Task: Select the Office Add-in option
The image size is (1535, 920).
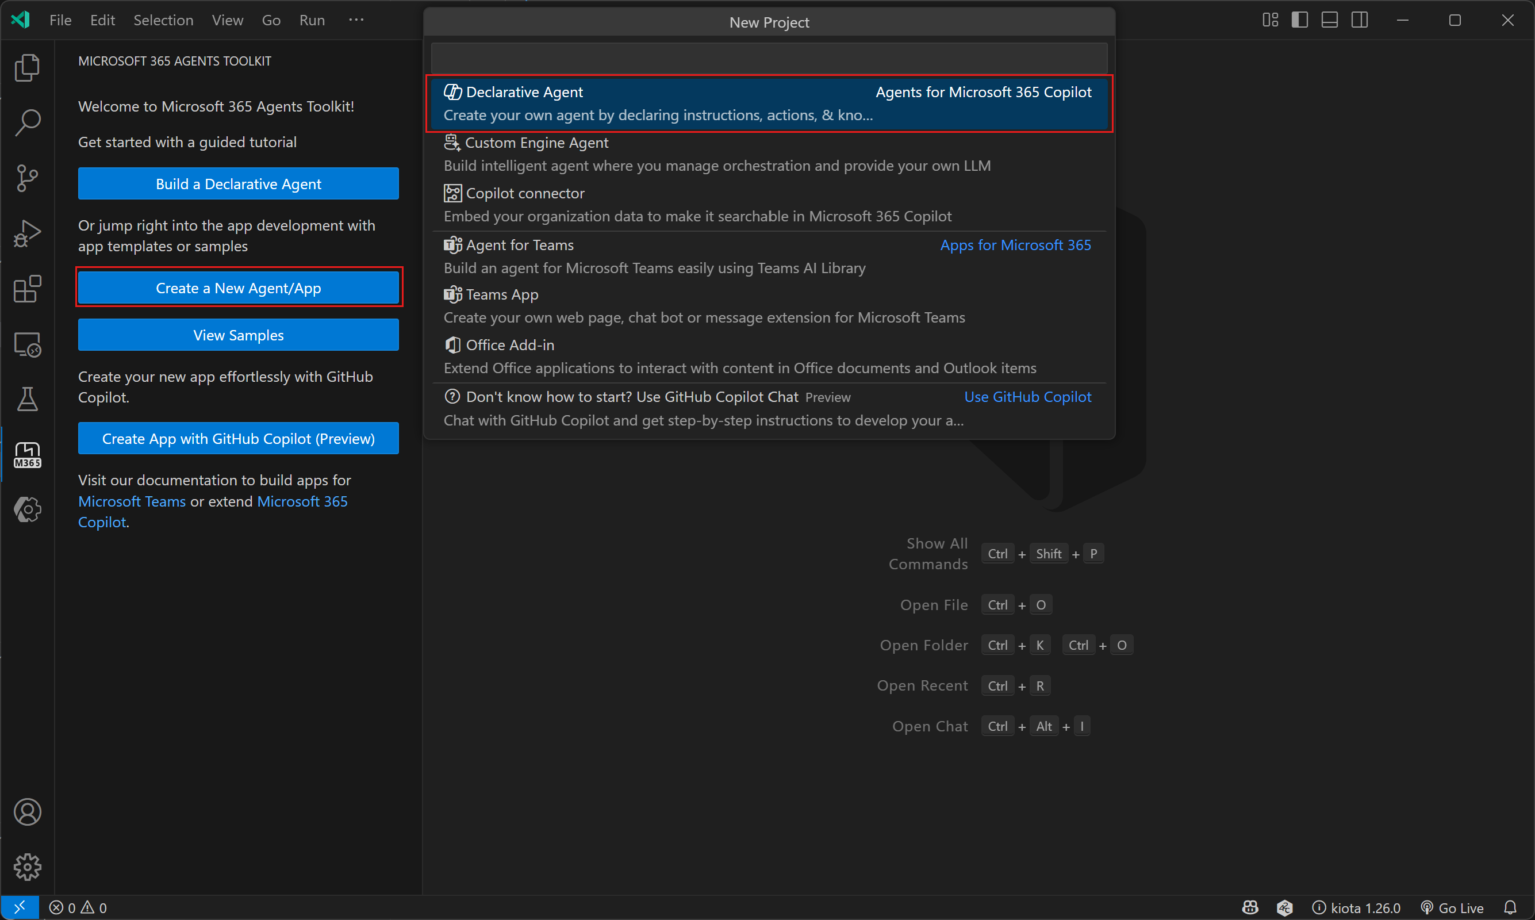Action: 769,356
